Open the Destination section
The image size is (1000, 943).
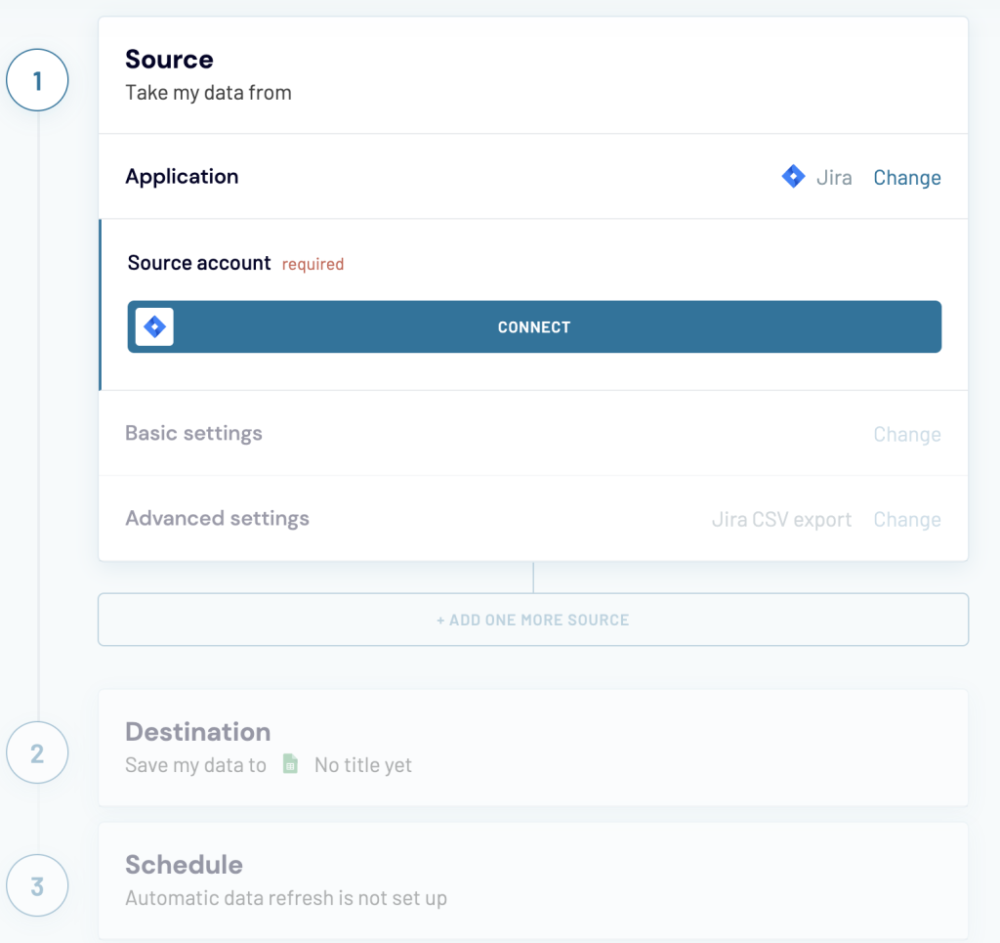[x=198, y=731]
